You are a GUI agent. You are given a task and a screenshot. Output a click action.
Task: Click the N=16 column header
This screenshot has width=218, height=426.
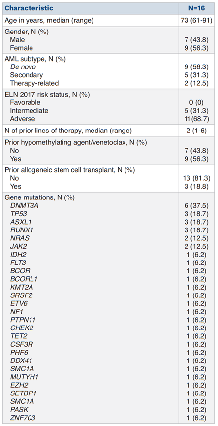click(x=197, y=8)
